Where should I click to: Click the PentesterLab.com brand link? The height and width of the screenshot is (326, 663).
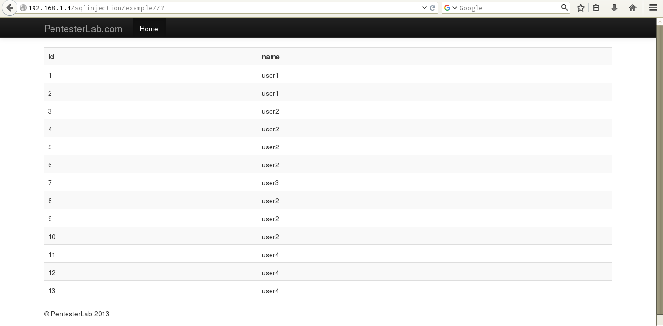coord(84,29)
